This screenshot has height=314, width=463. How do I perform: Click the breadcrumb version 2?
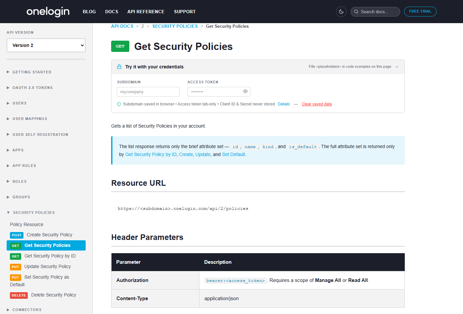[x=143, y=26]
